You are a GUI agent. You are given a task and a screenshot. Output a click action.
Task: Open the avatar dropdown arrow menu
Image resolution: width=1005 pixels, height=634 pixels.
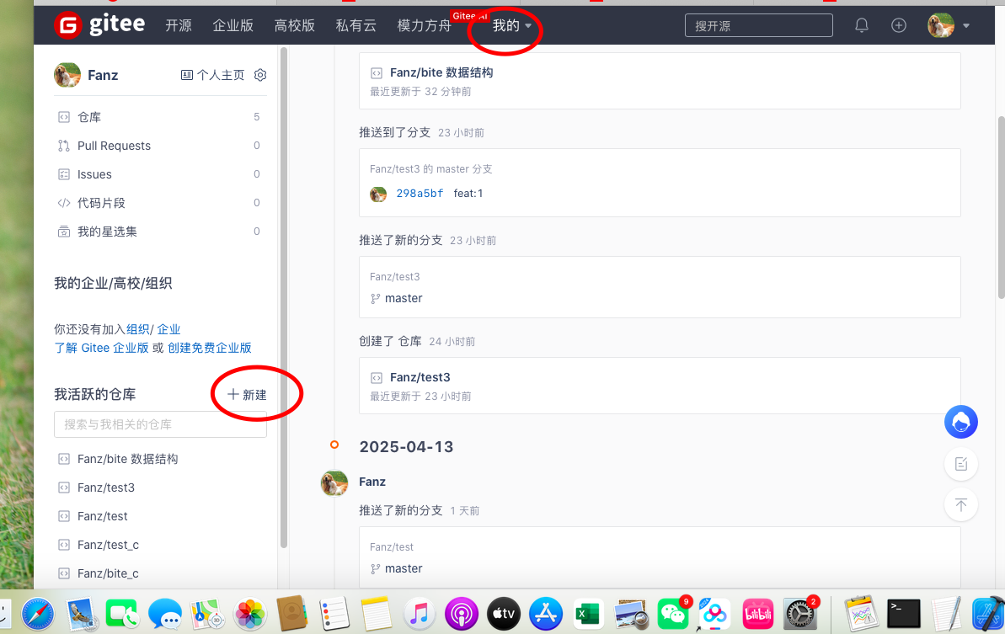[965, 25]
